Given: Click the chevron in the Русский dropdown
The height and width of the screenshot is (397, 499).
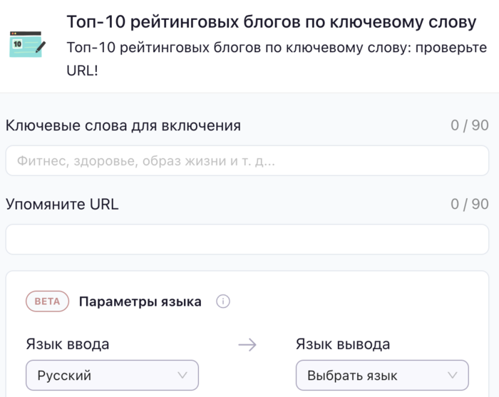Looking at the screenshot, I should click(x=182, y=376).
